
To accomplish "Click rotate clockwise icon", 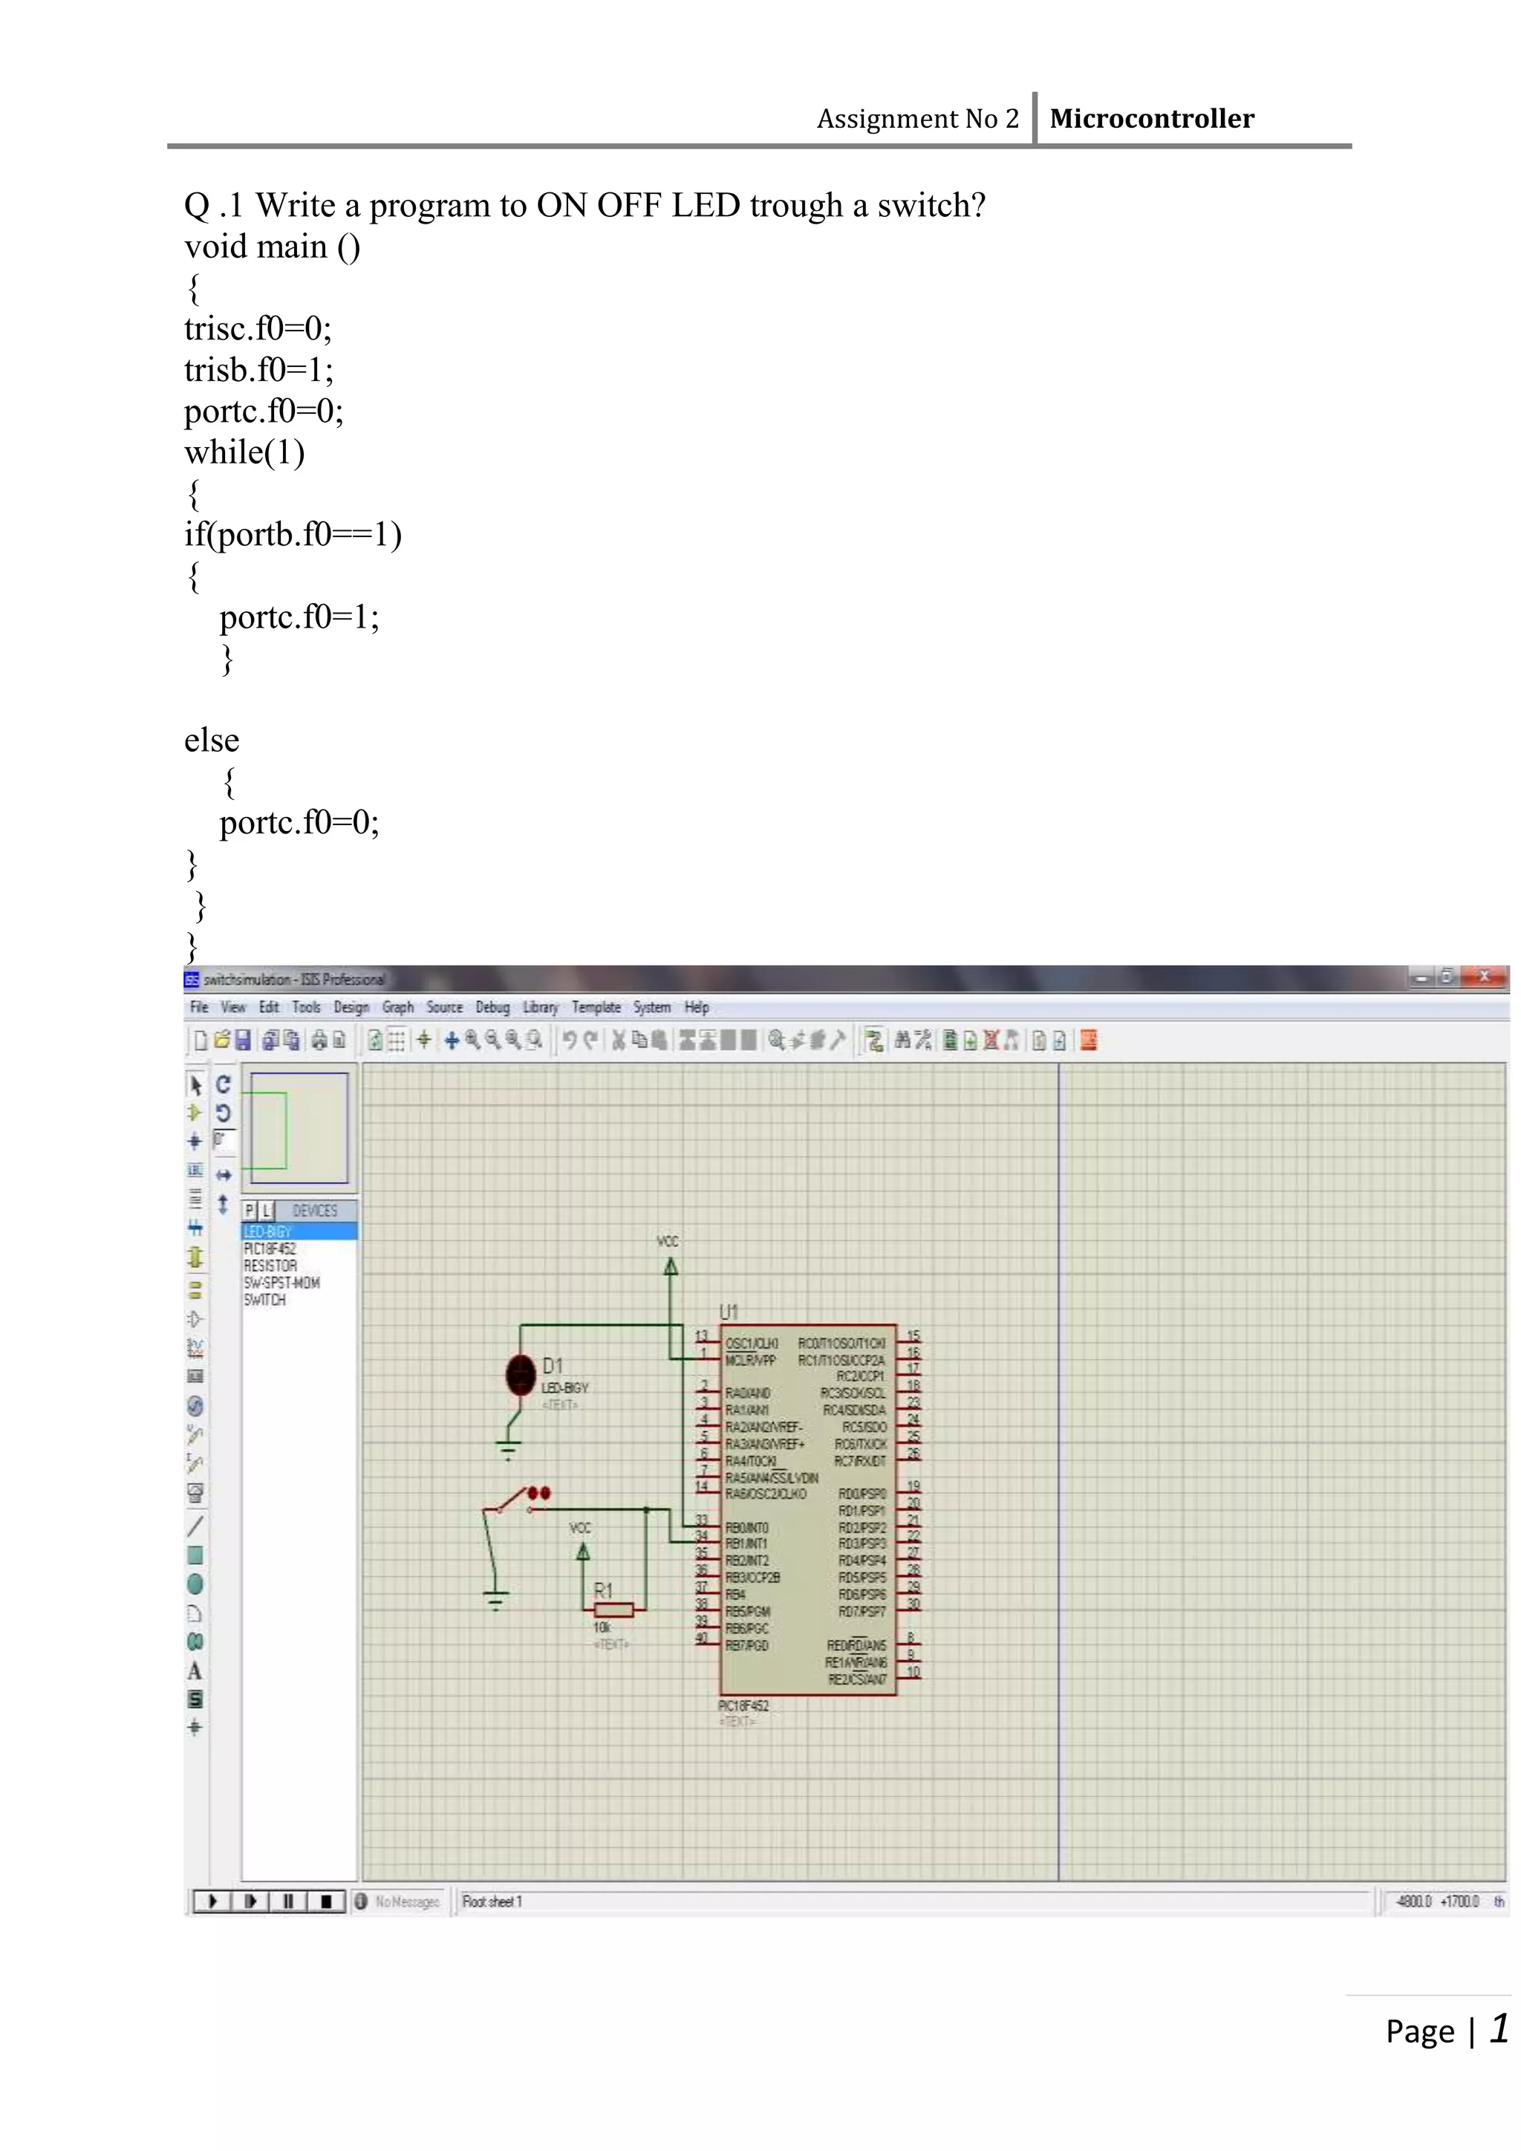I will [x=223, y=1084].
